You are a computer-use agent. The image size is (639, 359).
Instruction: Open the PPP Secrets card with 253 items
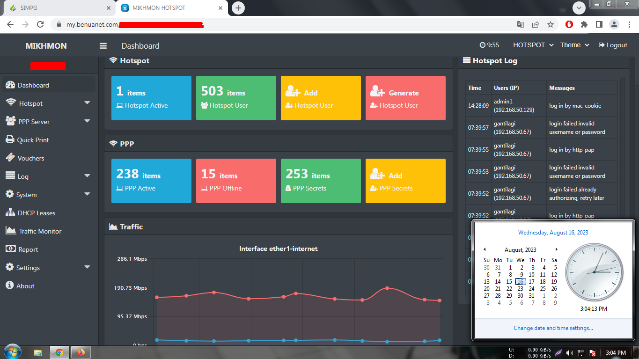[321, 181]
